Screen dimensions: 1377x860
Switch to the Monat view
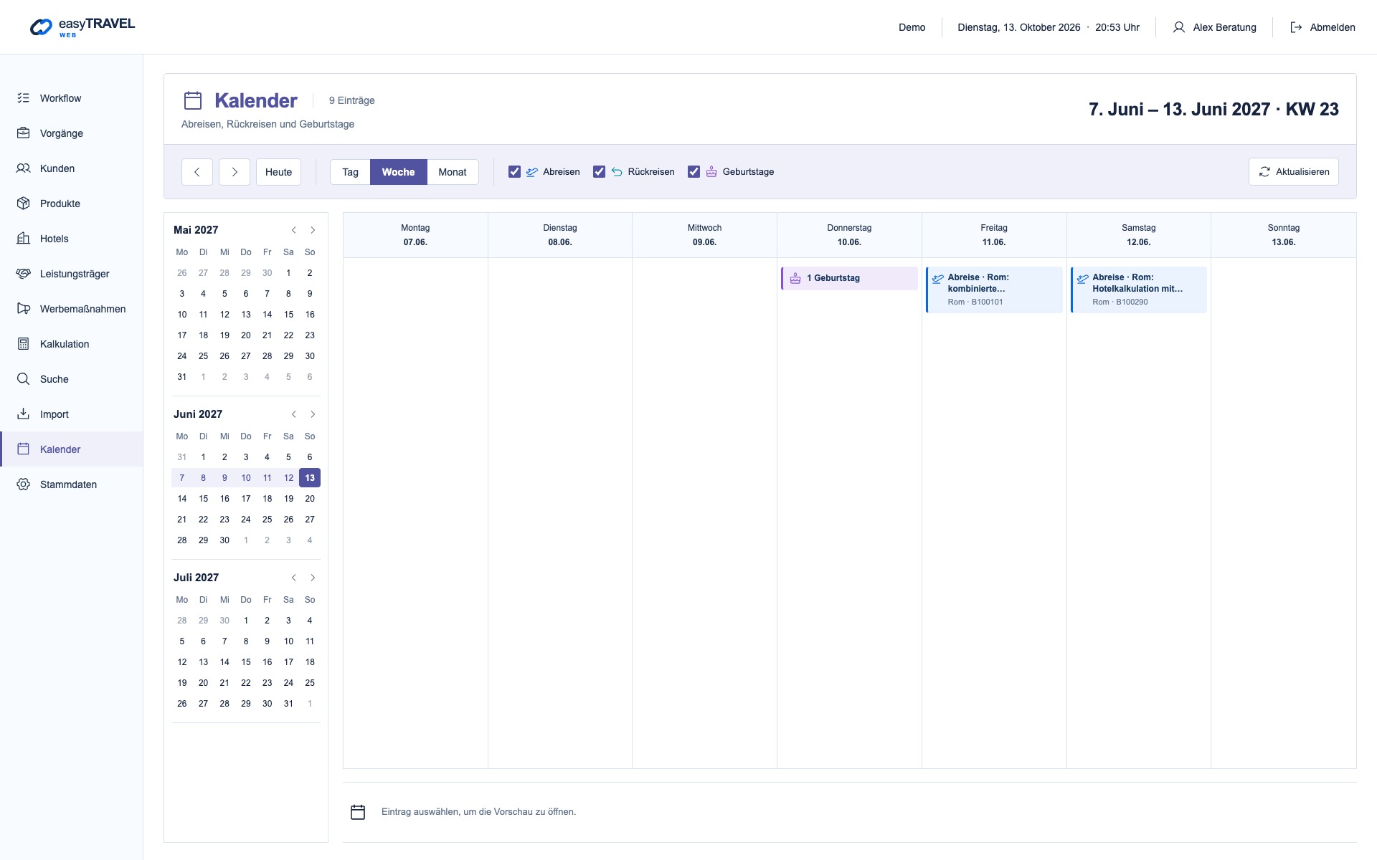click(x=453, y=172)
